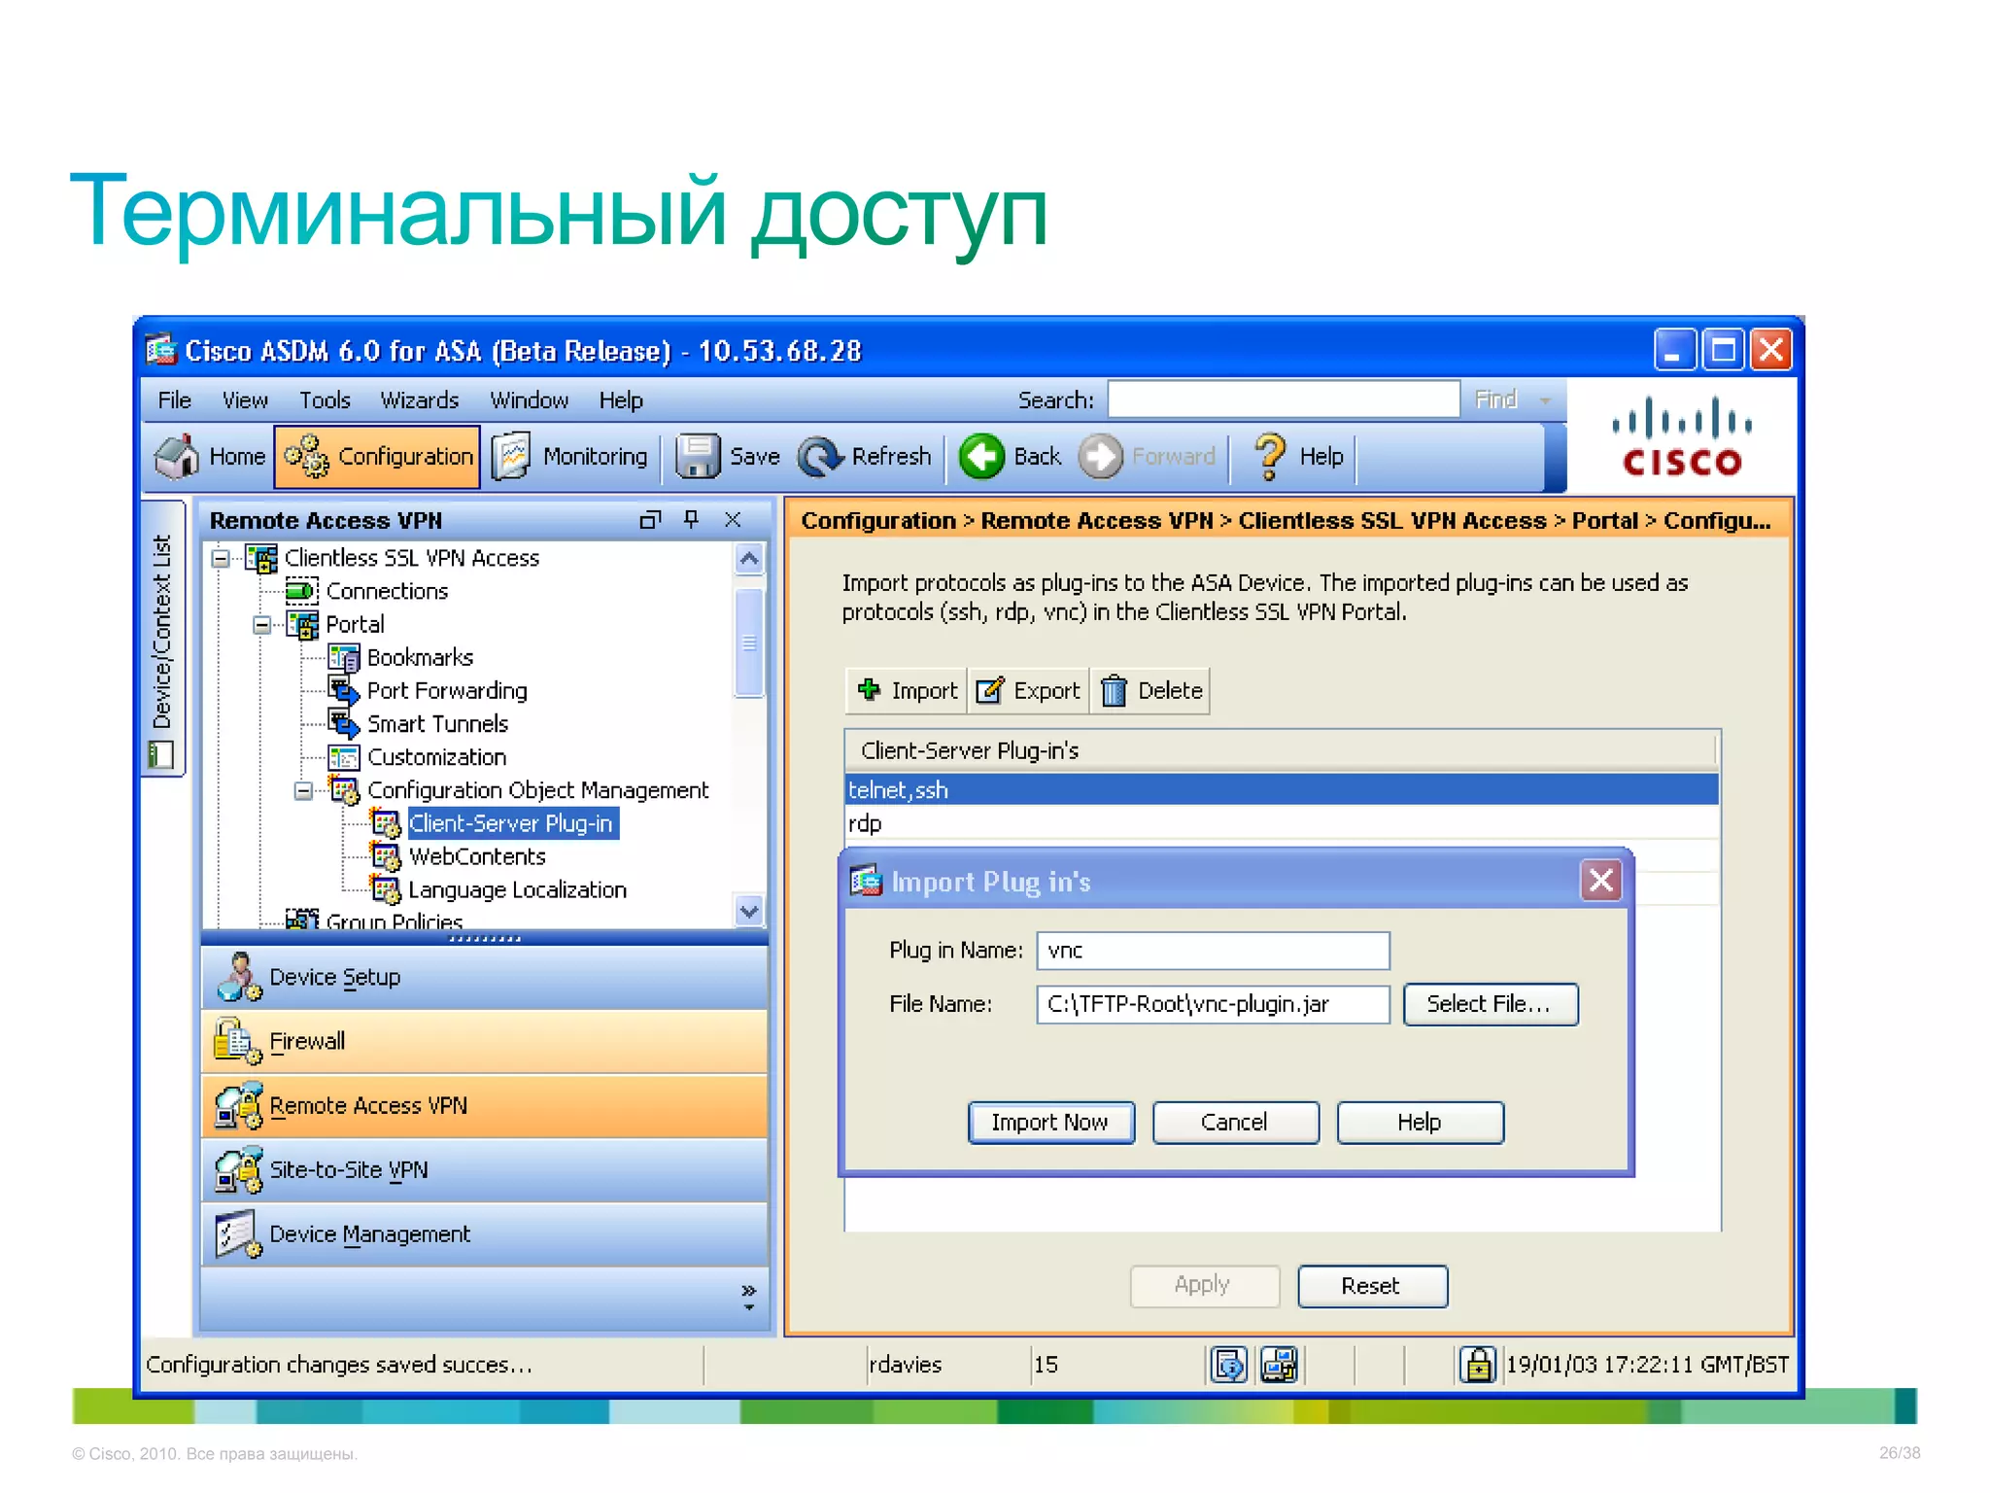The image size is (1990, 1493).
Task: Click the Forward arrow icon
Action: pyautogui.click(x=1102, y=456)
